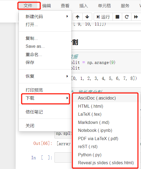Open the 编辑 menu

pos(46,6)
